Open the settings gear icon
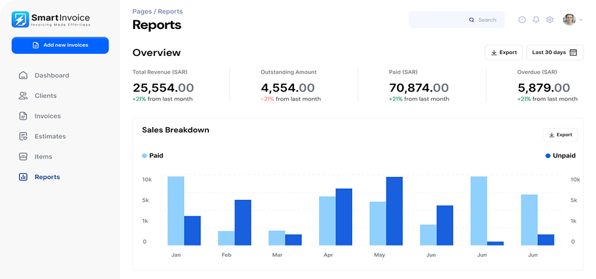This screenshot has height=279, width=596. [550, 20]
